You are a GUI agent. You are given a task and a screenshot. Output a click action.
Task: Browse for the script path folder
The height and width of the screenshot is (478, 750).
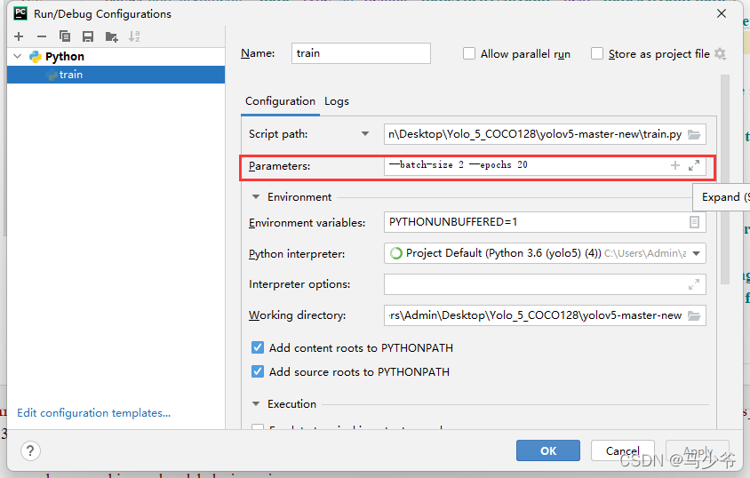coord(694,134)
